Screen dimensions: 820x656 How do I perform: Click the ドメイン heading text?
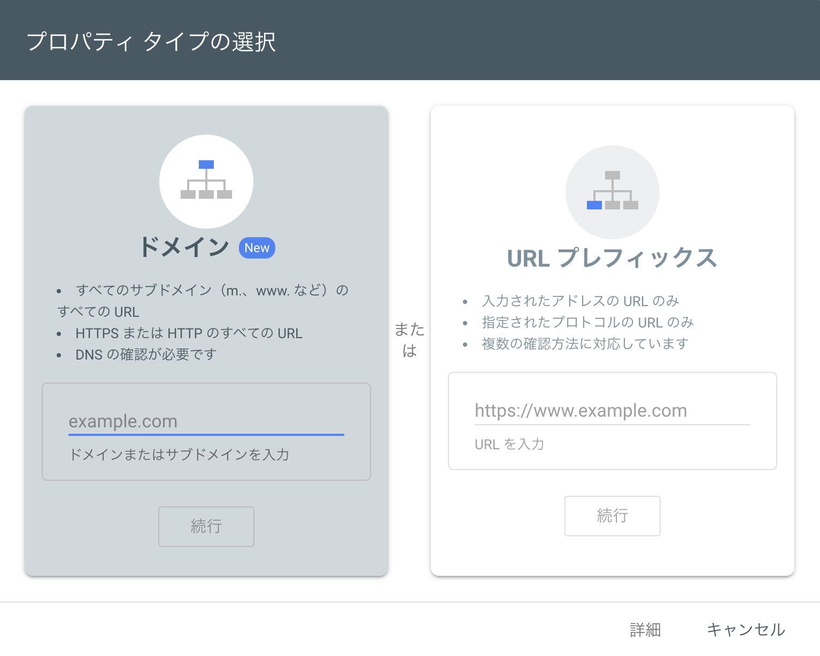tap(184, 246)
